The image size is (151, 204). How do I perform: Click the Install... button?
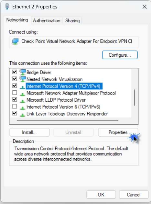tap(29, 132)
